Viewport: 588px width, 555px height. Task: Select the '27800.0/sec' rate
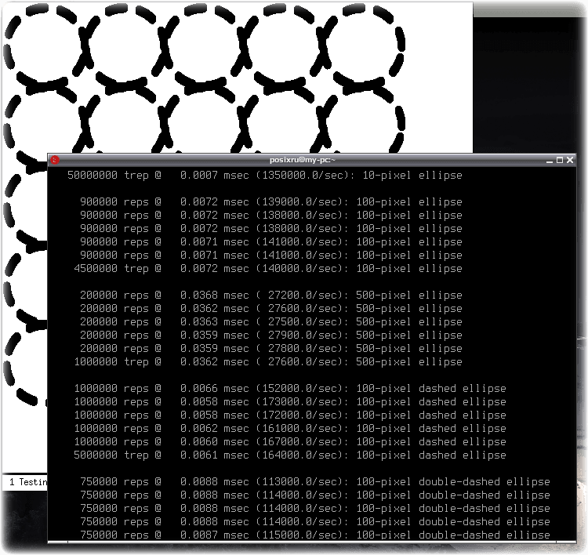(x=303, y=348)
